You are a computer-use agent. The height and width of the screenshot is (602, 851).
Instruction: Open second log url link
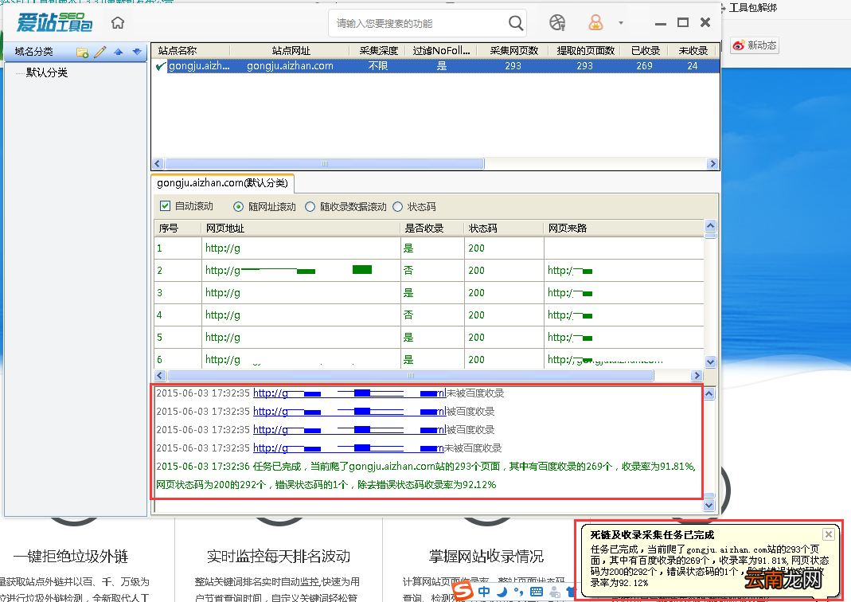pos(349,412)
